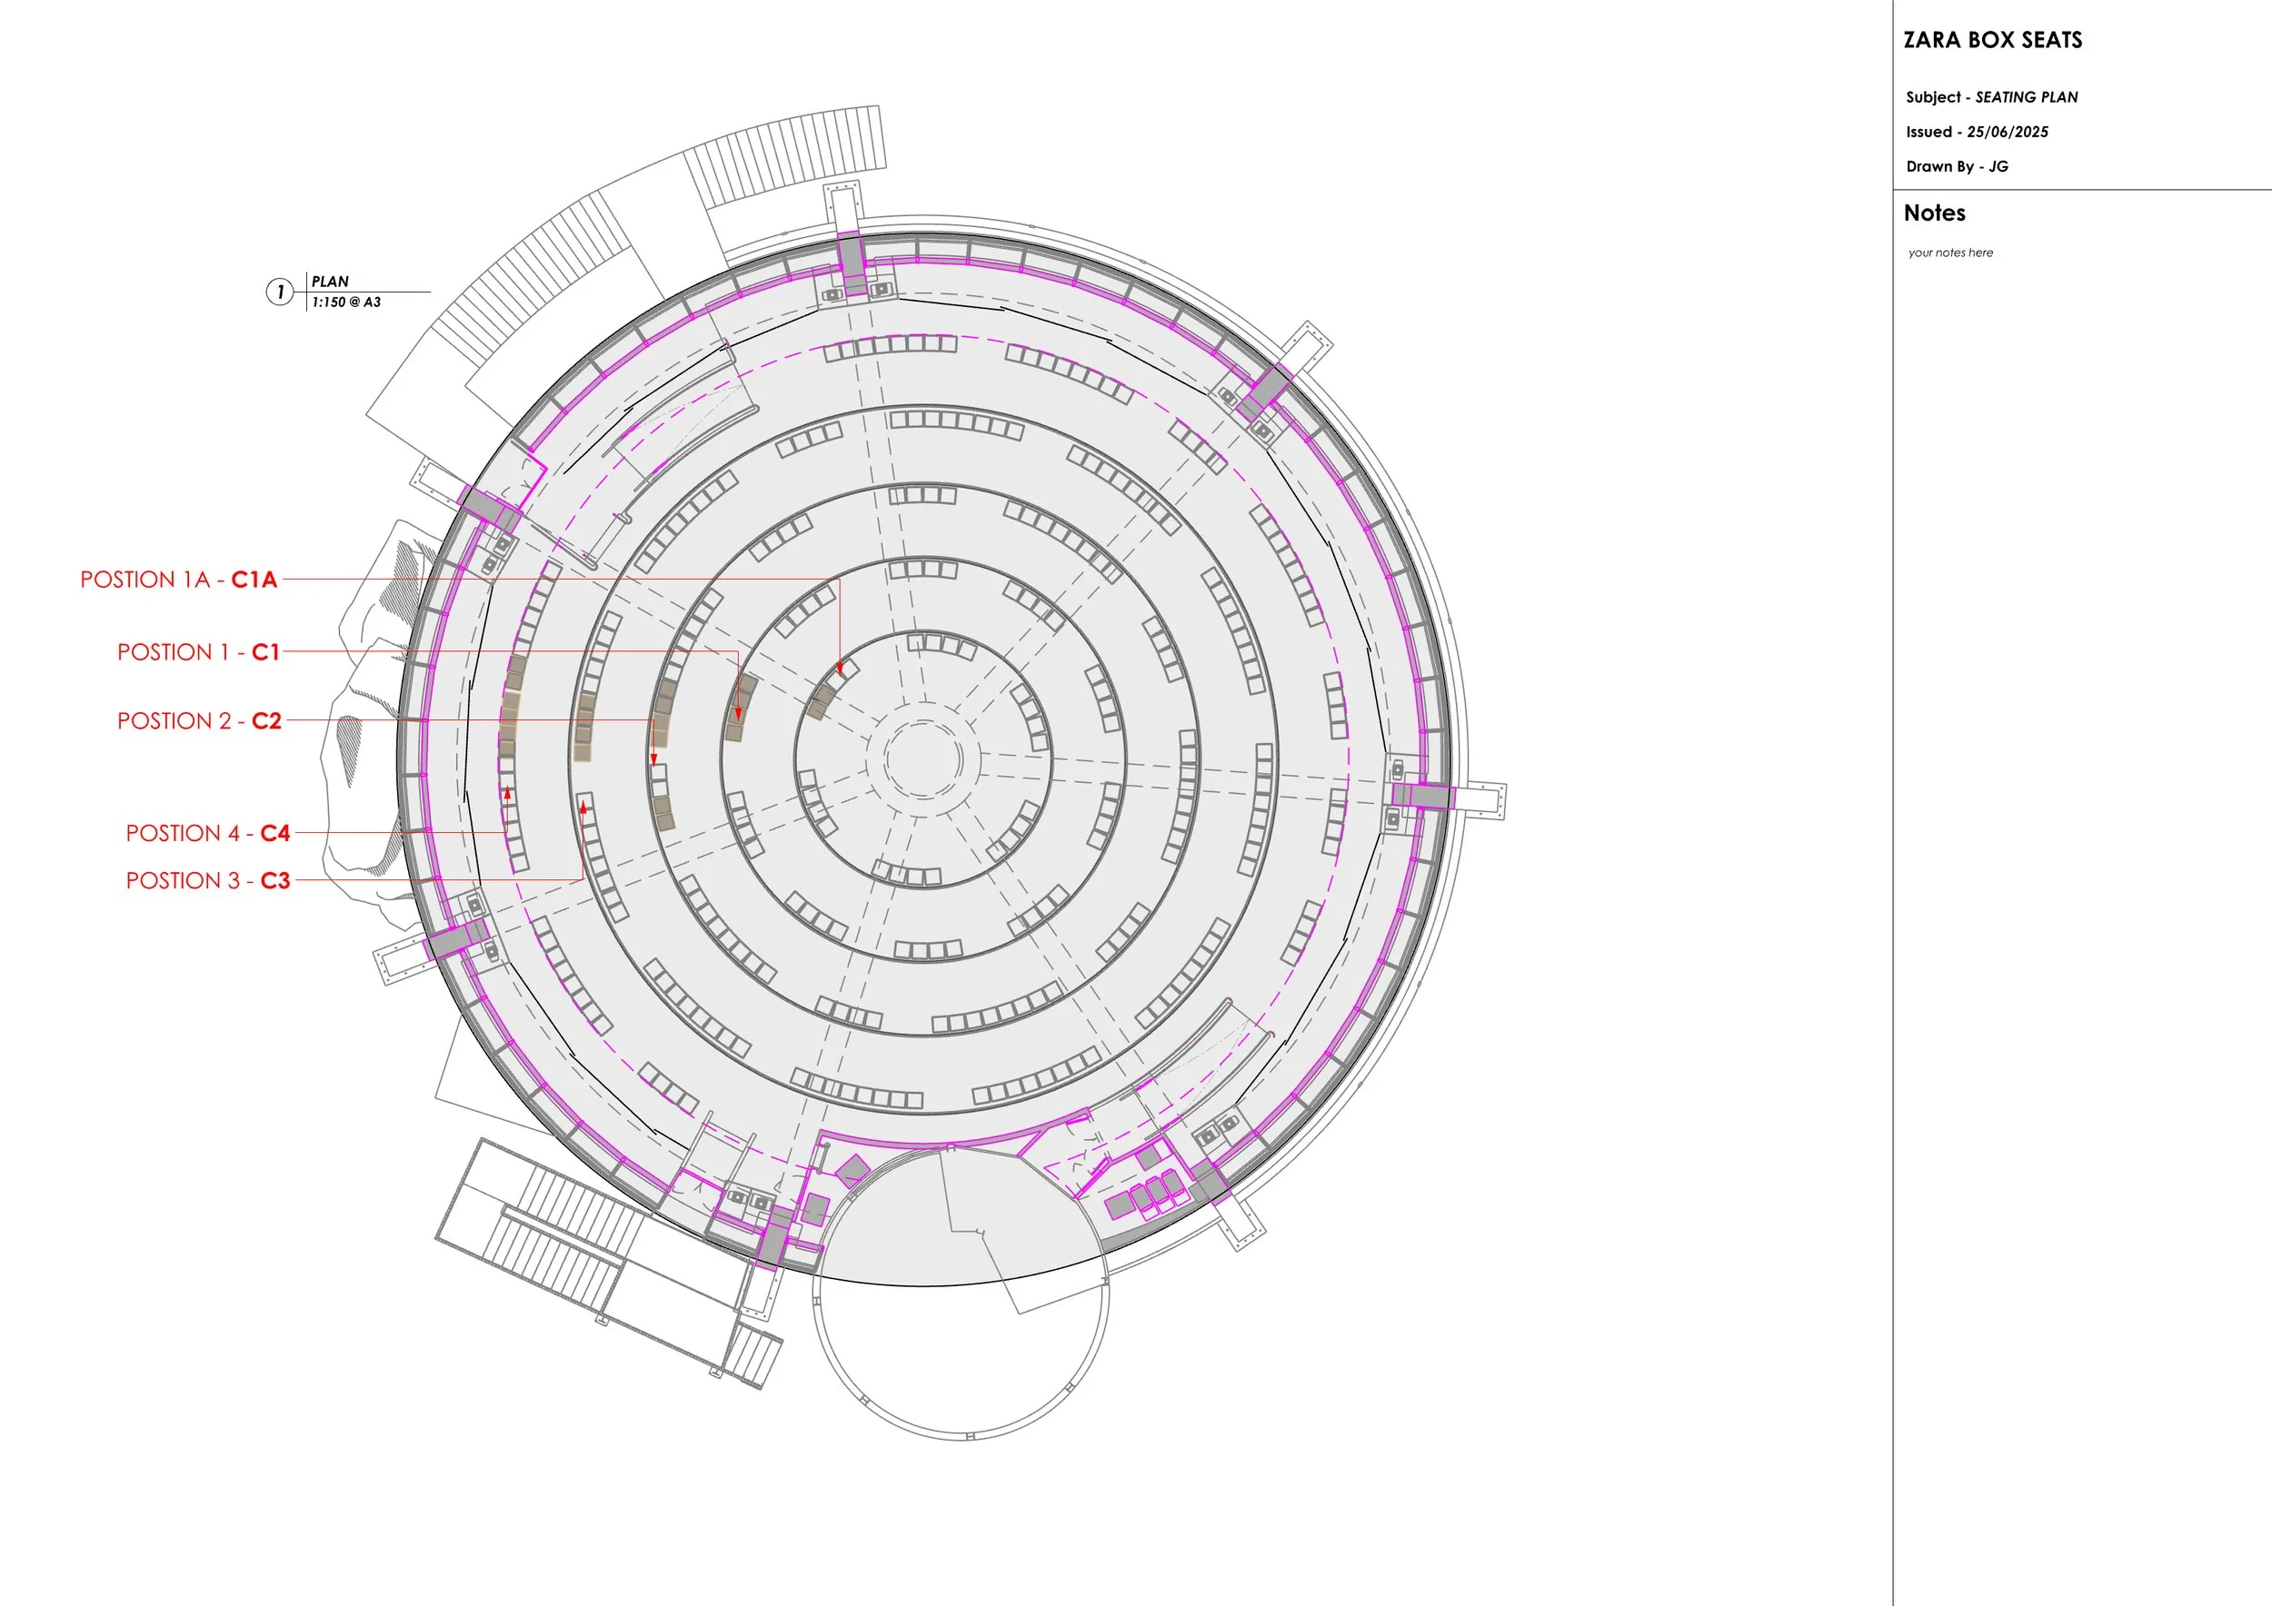Click the POSTION 3 - C3 annotation
This screenshot has width=2272, height=1606.
[208, 880]
